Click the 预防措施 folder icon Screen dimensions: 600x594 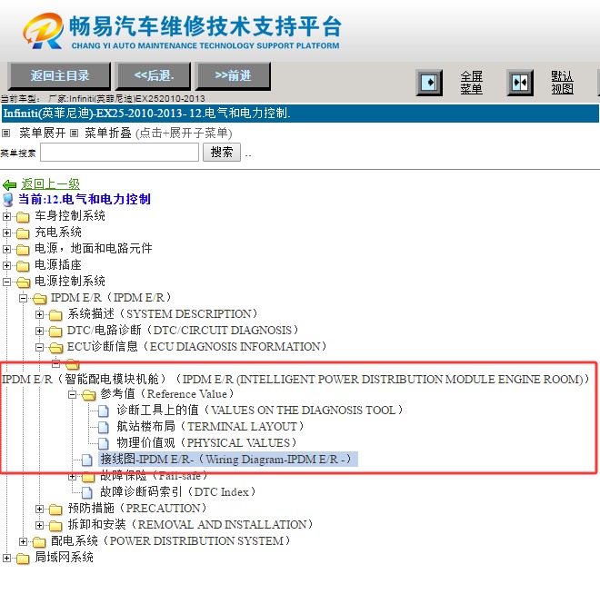[55, 510]
